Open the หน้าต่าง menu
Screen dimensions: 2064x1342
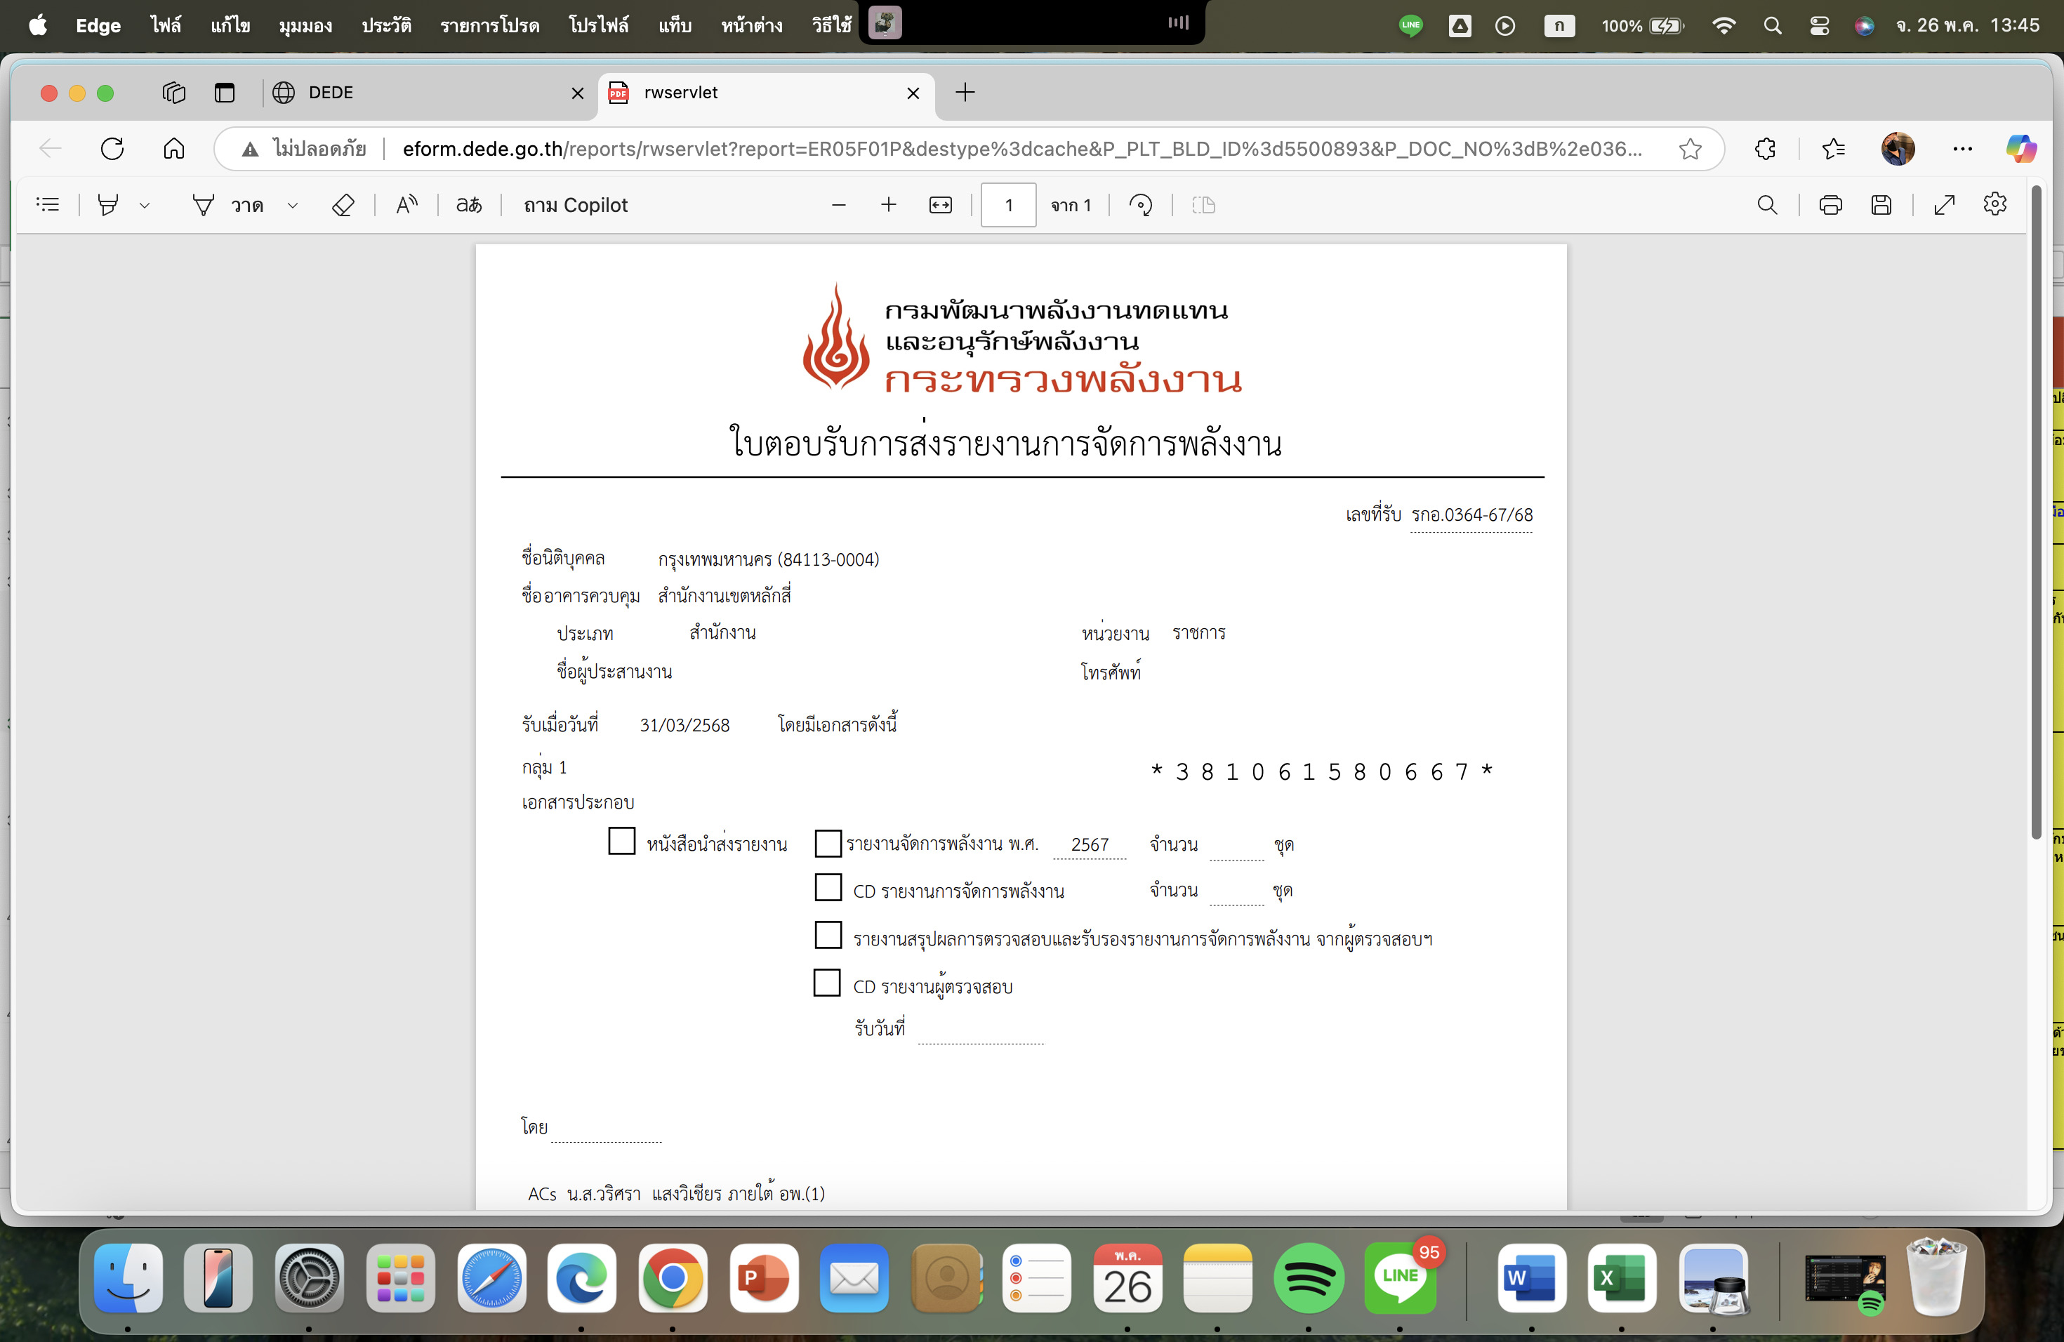point(751,25)
